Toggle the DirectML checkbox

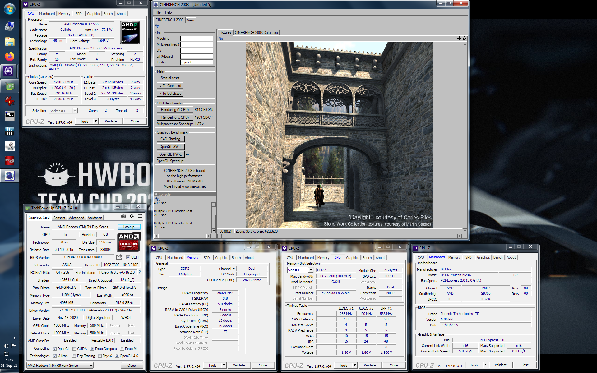(122, 349)
